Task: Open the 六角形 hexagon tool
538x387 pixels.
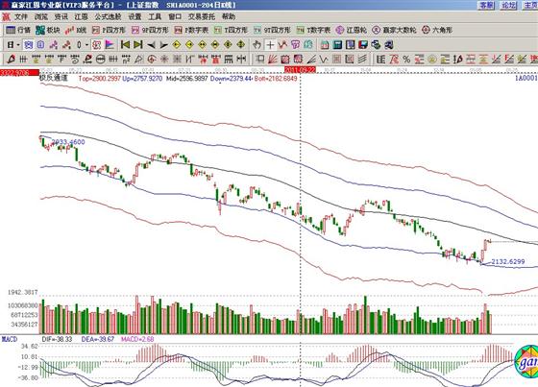Action: (437, 30)
